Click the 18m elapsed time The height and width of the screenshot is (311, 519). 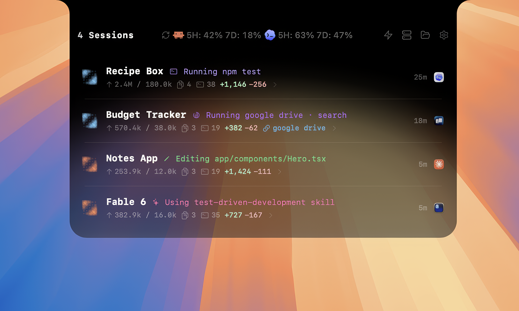(x=420, y=121)
